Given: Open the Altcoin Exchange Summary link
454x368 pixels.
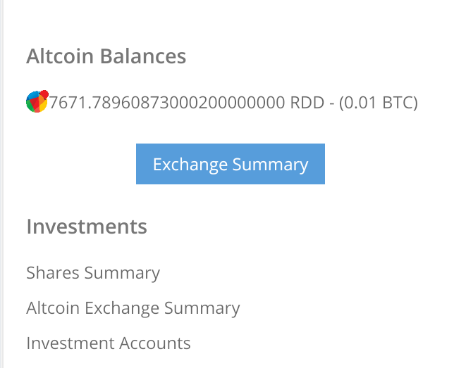Looking at the screenshot, I should click(x=133, y=308).
